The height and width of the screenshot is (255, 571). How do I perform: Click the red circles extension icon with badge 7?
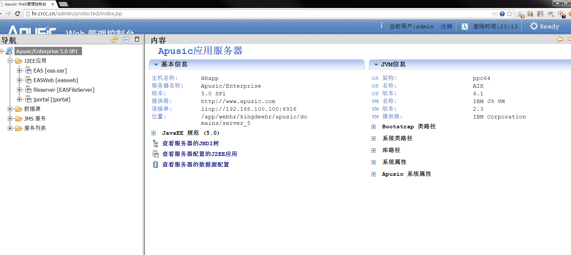[x=562, y=14]
